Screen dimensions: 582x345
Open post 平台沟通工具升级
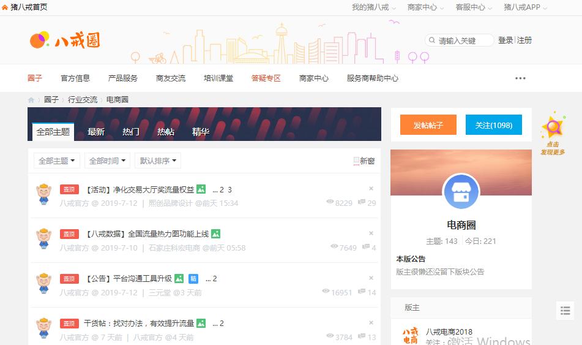pos(129,279)
